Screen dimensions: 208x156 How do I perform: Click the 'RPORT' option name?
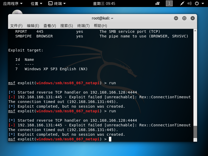coord(21,31)
